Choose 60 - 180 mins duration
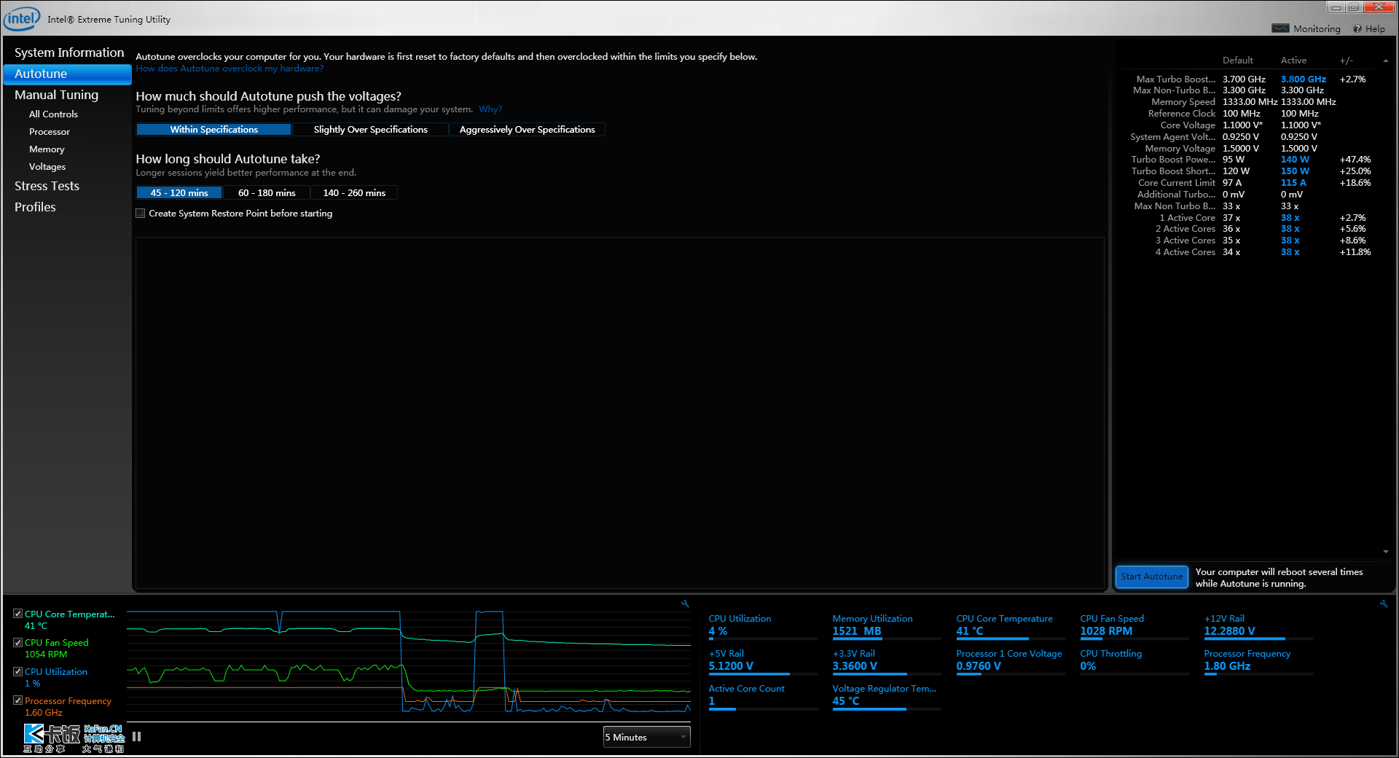1399x758 pixels. [x=267, y=193]
